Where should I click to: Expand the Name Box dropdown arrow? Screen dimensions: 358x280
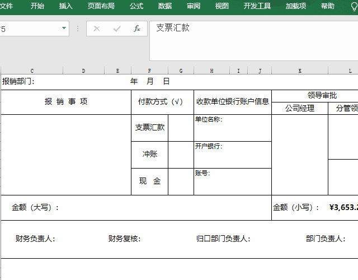(x=64, y=28)
